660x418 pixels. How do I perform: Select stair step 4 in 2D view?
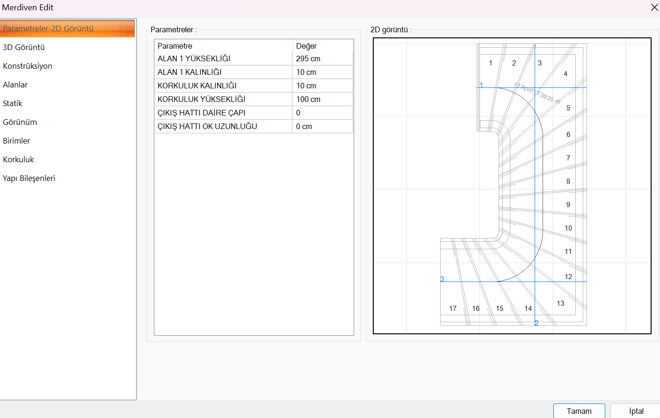[x=566, y=74]
